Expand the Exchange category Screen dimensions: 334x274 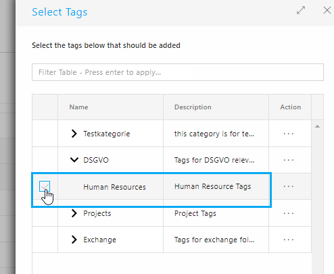coord(74,240)
